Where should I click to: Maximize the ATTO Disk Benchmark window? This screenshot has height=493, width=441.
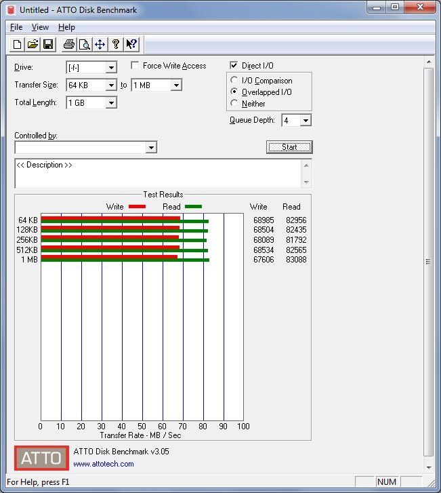pos(395,7)
